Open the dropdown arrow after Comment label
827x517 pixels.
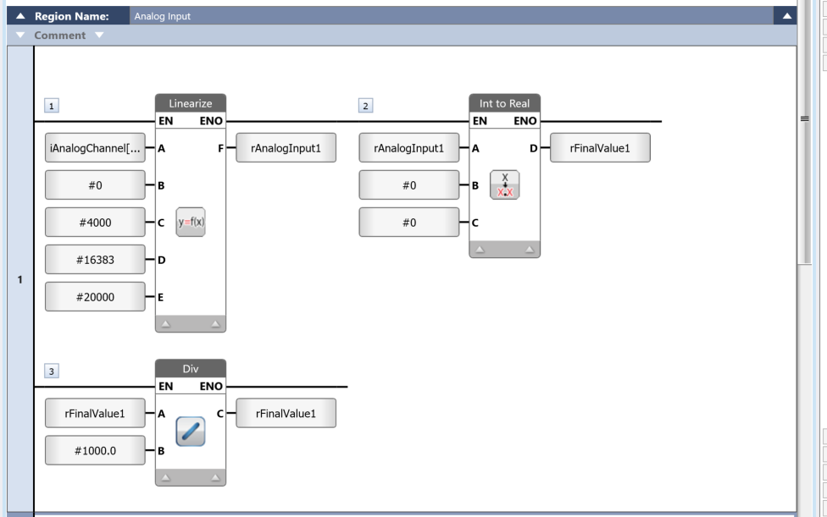coord(99,36)
